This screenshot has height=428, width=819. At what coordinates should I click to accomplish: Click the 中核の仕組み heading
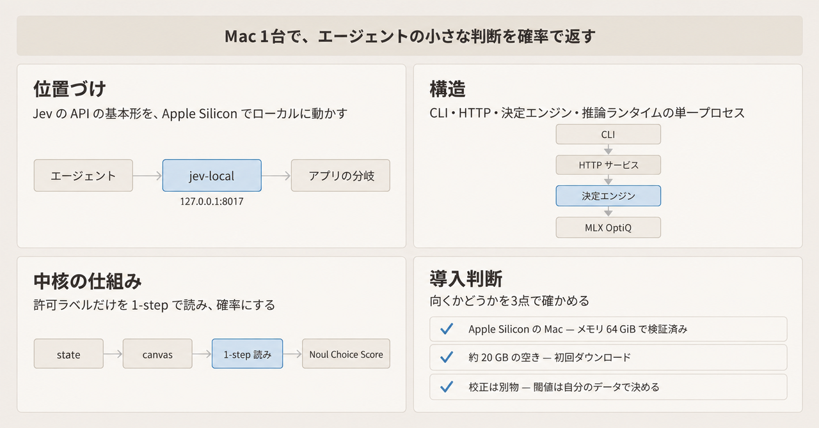87,280
